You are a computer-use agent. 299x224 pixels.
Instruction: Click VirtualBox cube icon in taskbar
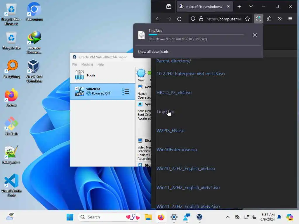[x=199, y=217]
